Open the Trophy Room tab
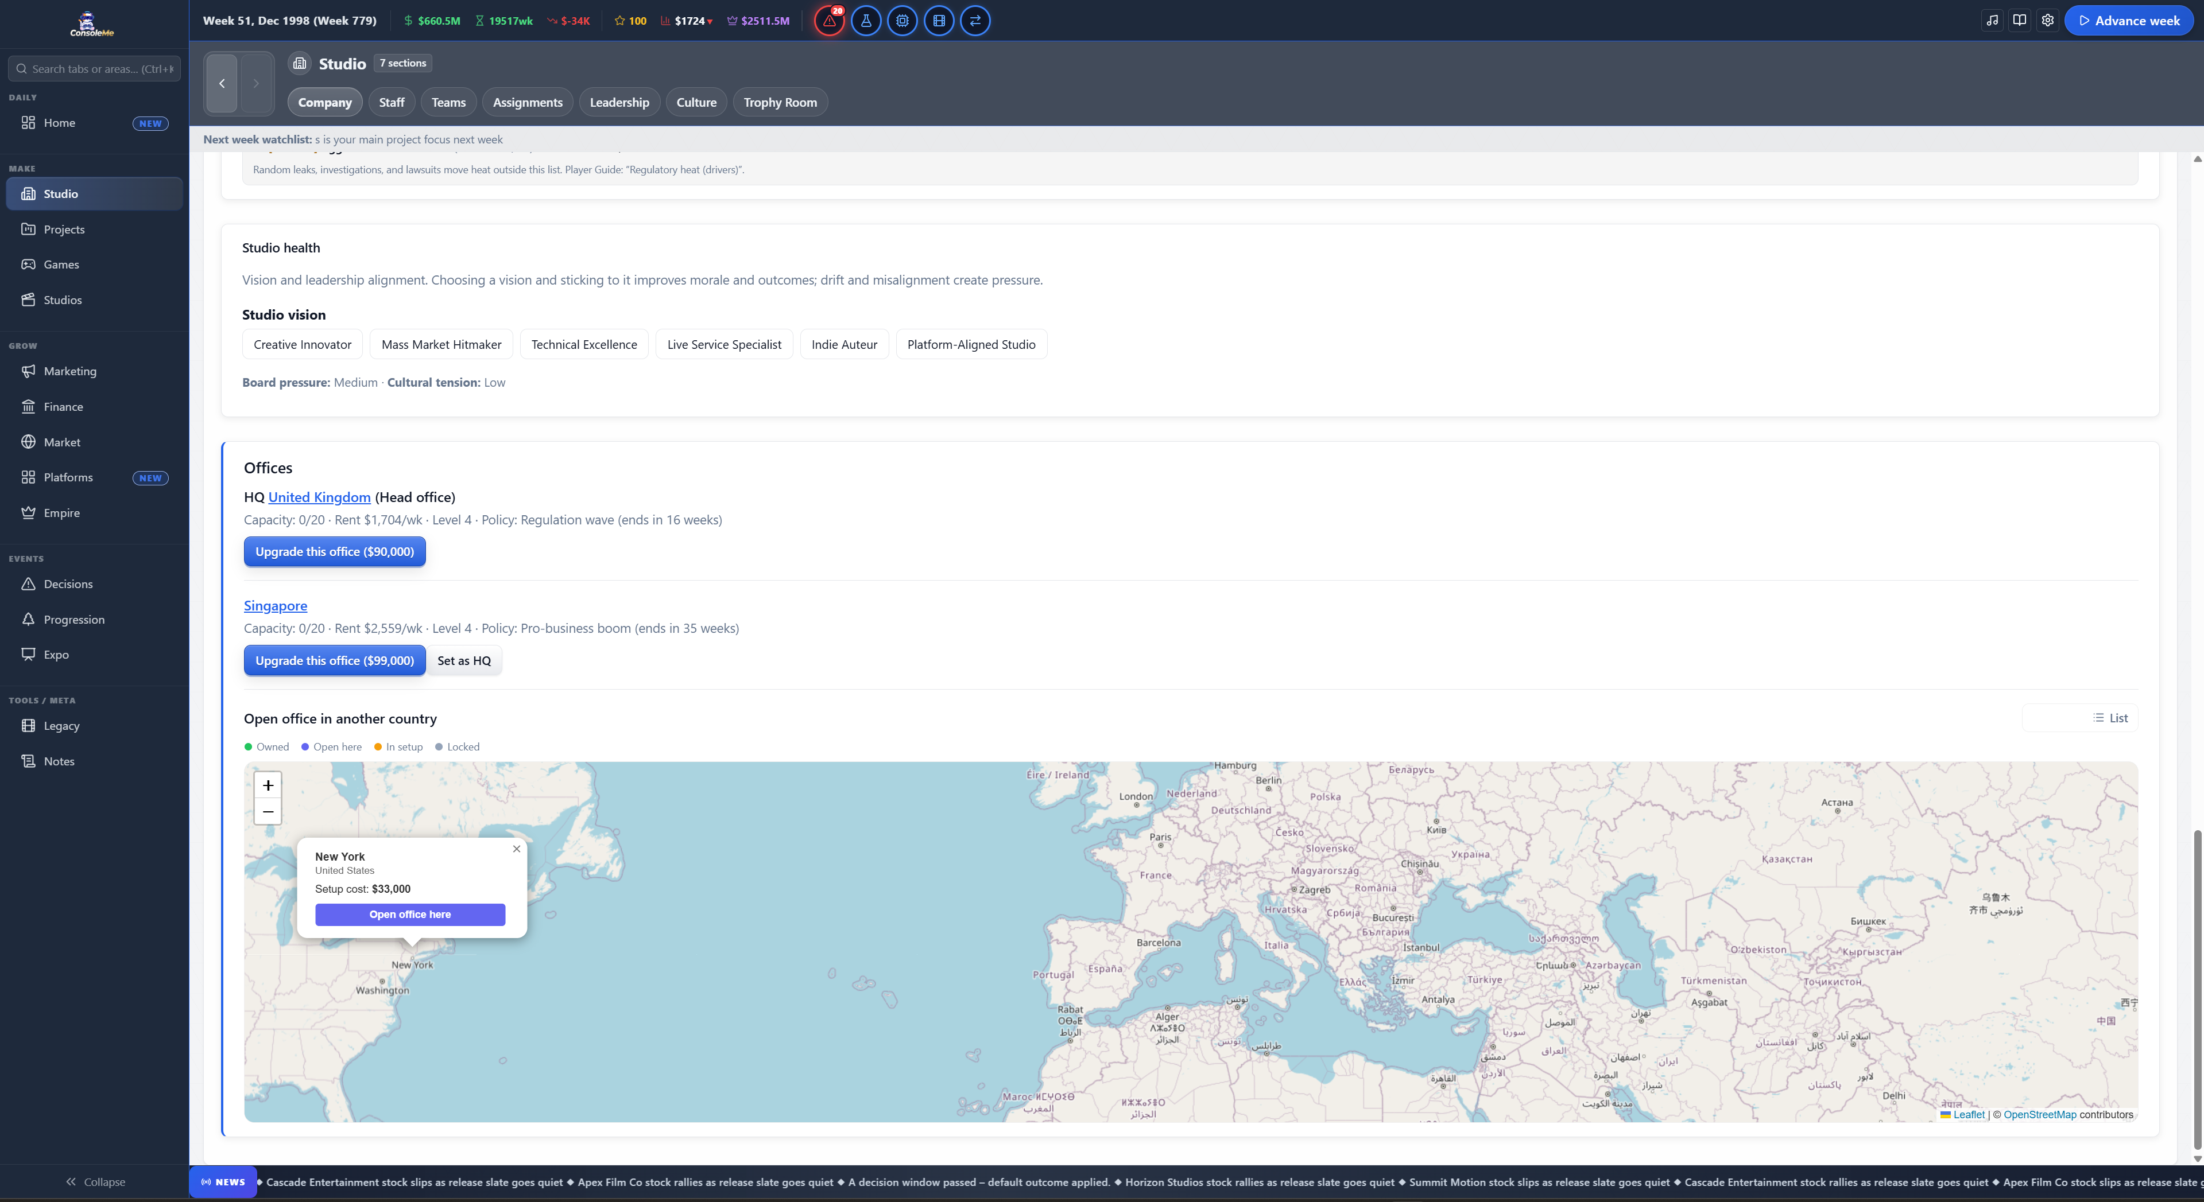The width and height of the screenshot is (2204, 1202). [780, 103]
